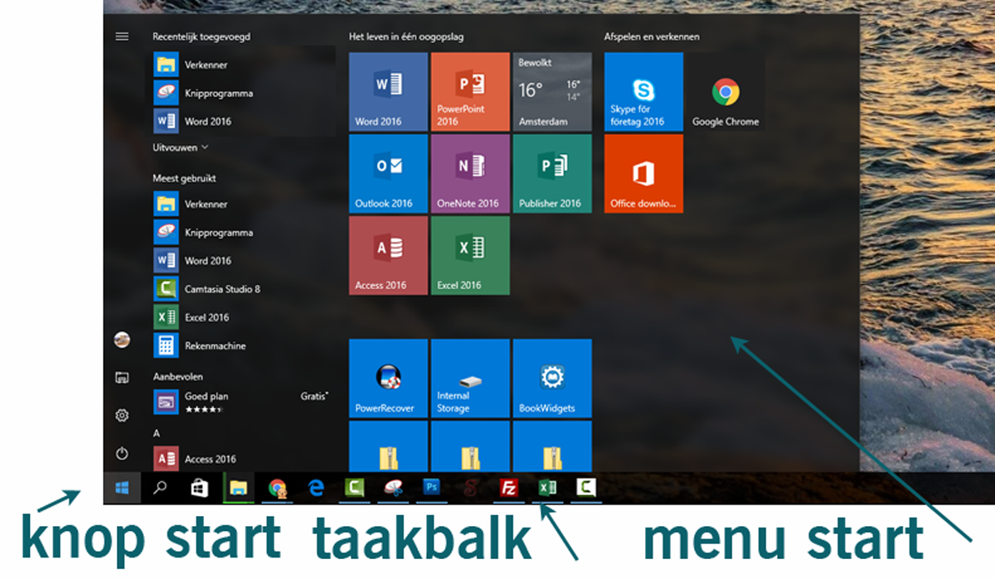The image size is (995, 579).
Task: Expand the Uitvouwen recently added list
Action: [x=181, y=147]
